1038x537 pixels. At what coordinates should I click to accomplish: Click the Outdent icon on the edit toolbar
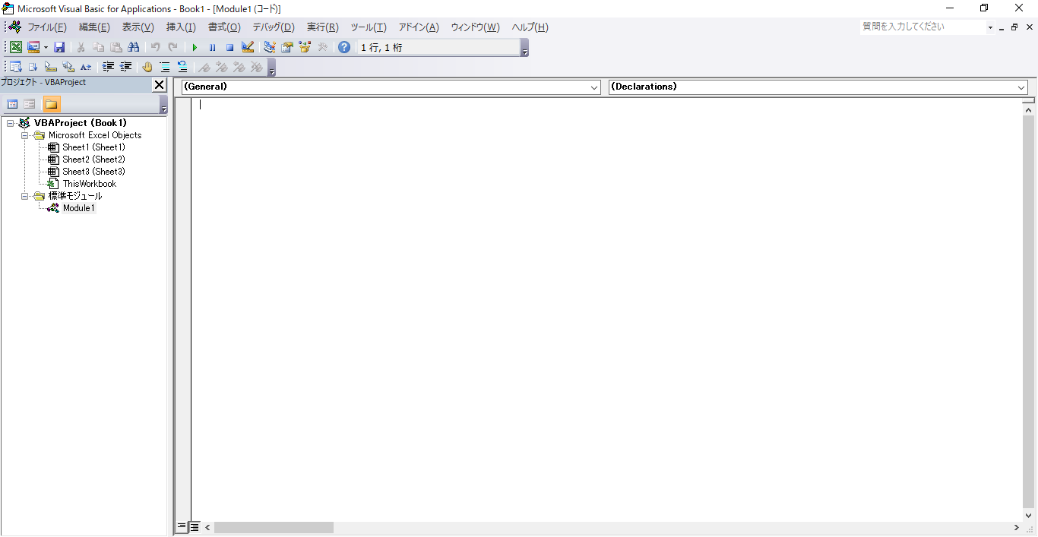point(125,67)
